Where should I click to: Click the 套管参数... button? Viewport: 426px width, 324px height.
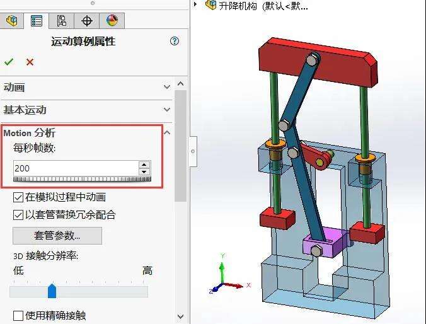(57, 236)
